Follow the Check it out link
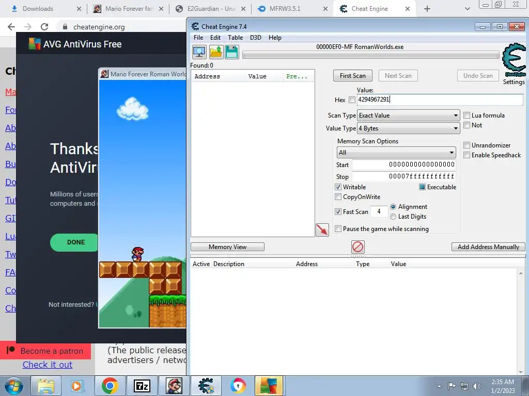This screenshot has height=396, width=529. pyautogui.click(x=48, y=365)
